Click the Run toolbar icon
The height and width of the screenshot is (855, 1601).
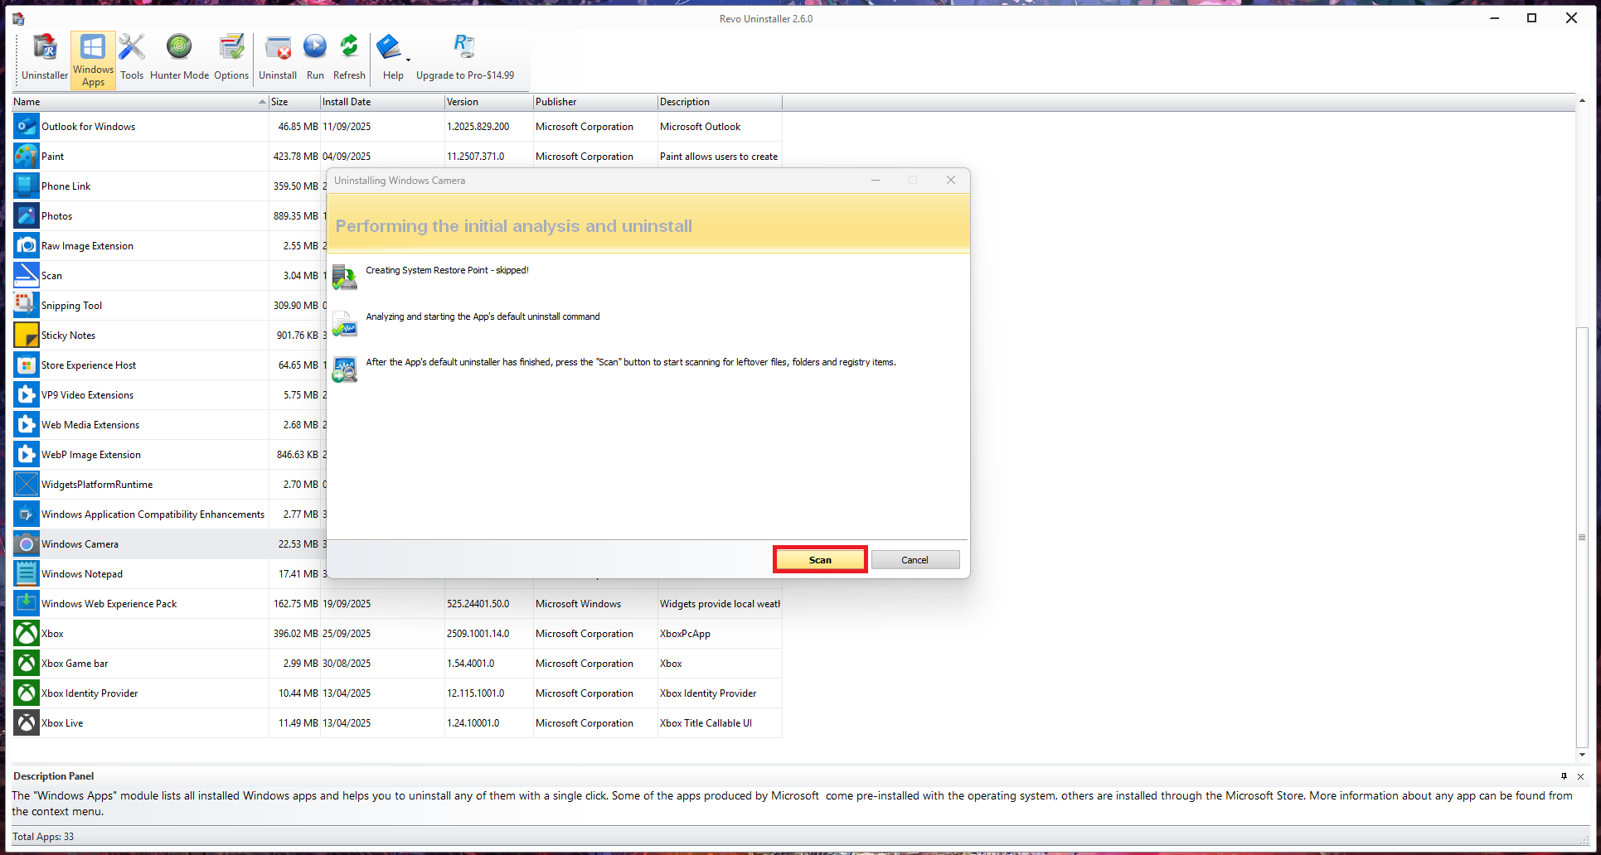pos(315,58)
